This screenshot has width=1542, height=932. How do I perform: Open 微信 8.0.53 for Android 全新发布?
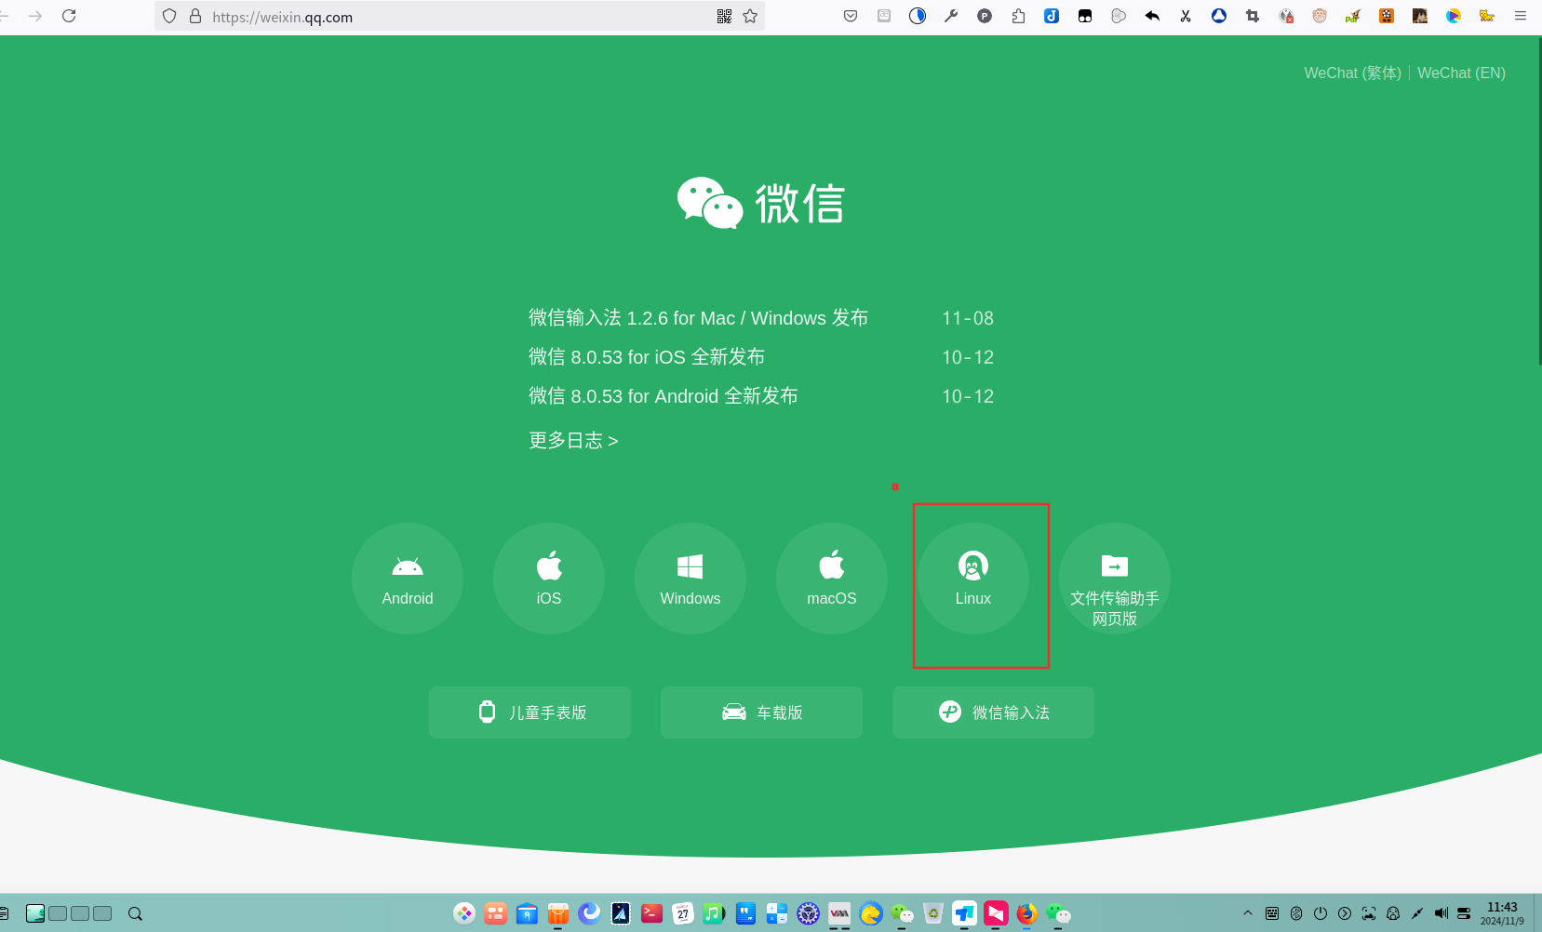[x=664, y=396]
